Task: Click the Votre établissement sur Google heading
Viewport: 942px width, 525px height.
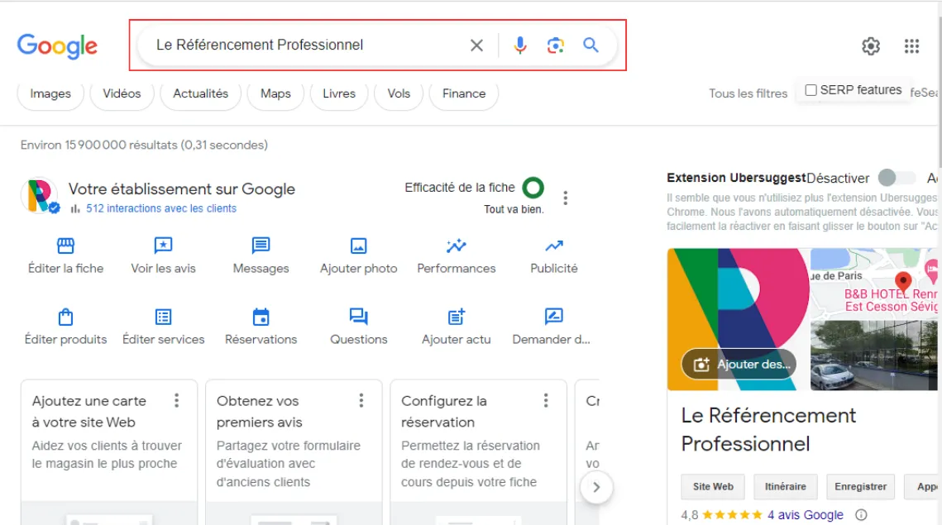Action: (x=181, y=189)
